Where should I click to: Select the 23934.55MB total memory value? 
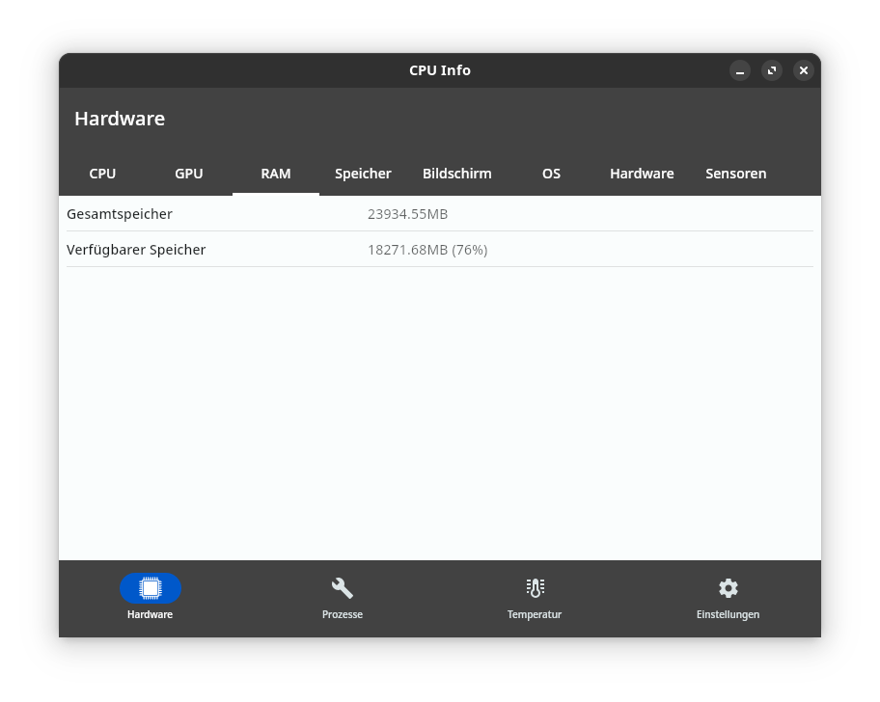[x=407, y=214]
